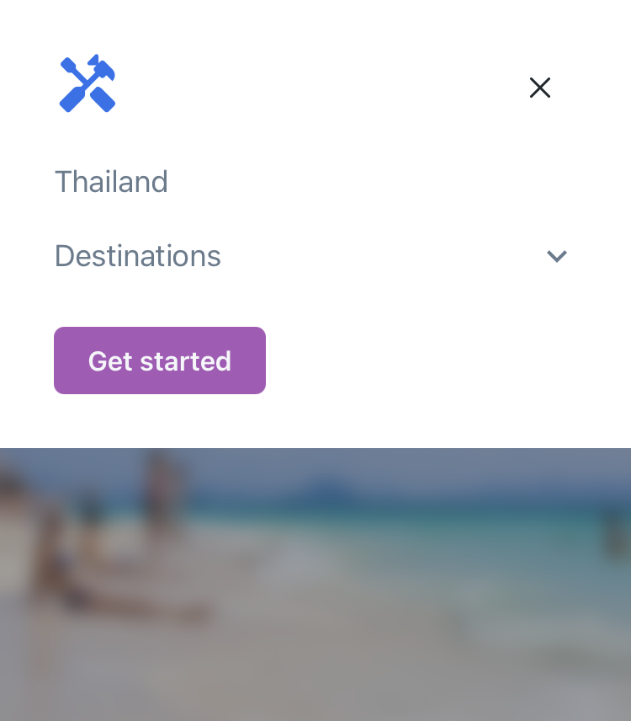Select the site brand icon at top

[x=87, y=83]
